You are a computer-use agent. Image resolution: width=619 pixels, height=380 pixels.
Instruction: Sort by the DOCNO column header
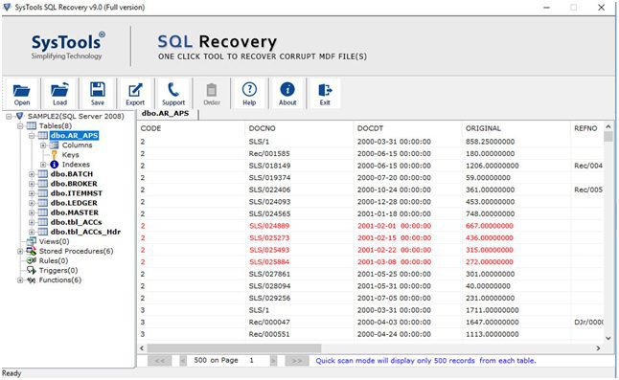point(263,128)
